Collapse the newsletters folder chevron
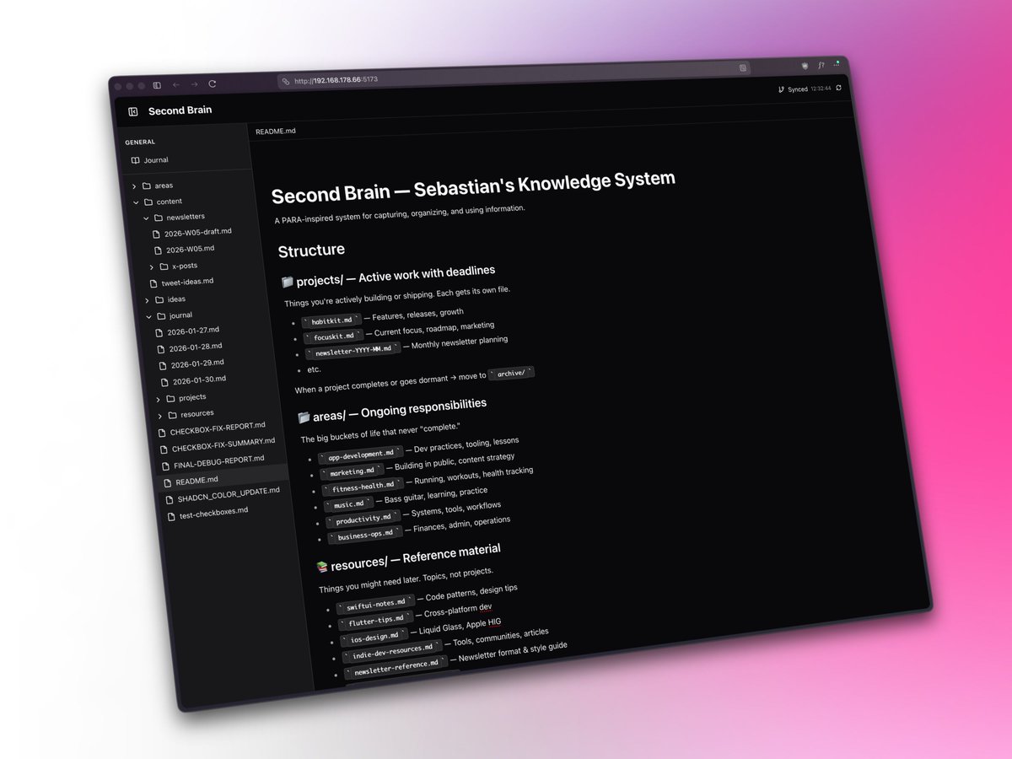 pyautogui.click(x=146, y=218)
